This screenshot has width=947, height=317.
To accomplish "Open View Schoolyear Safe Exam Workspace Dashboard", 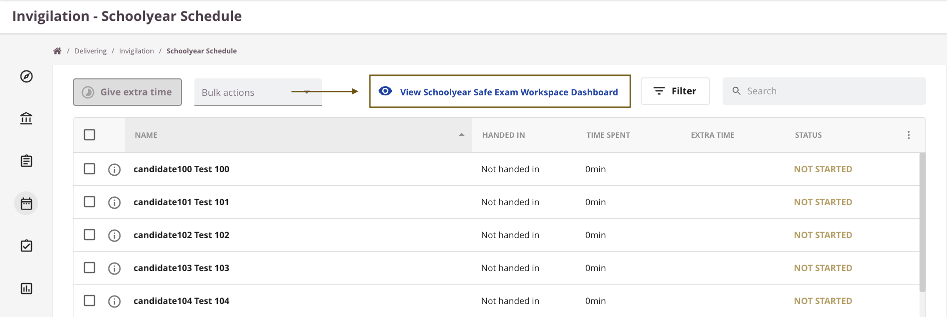I will point(500,91).
